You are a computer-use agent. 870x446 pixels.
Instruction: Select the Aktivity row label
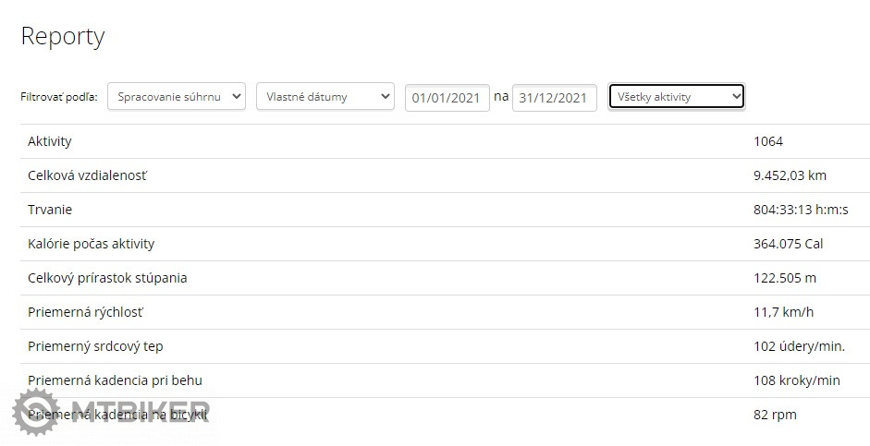(x=50, y=141)
